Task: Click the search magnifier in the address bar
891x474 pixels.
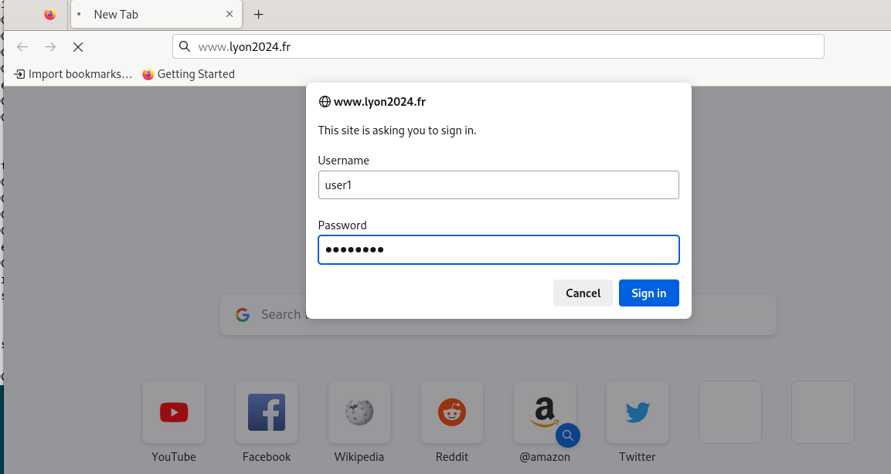Action: (185, 46)
